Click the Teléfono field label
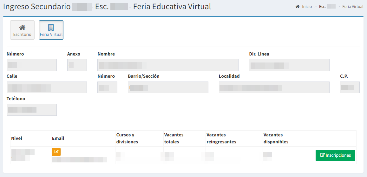 tap(16, 99)
